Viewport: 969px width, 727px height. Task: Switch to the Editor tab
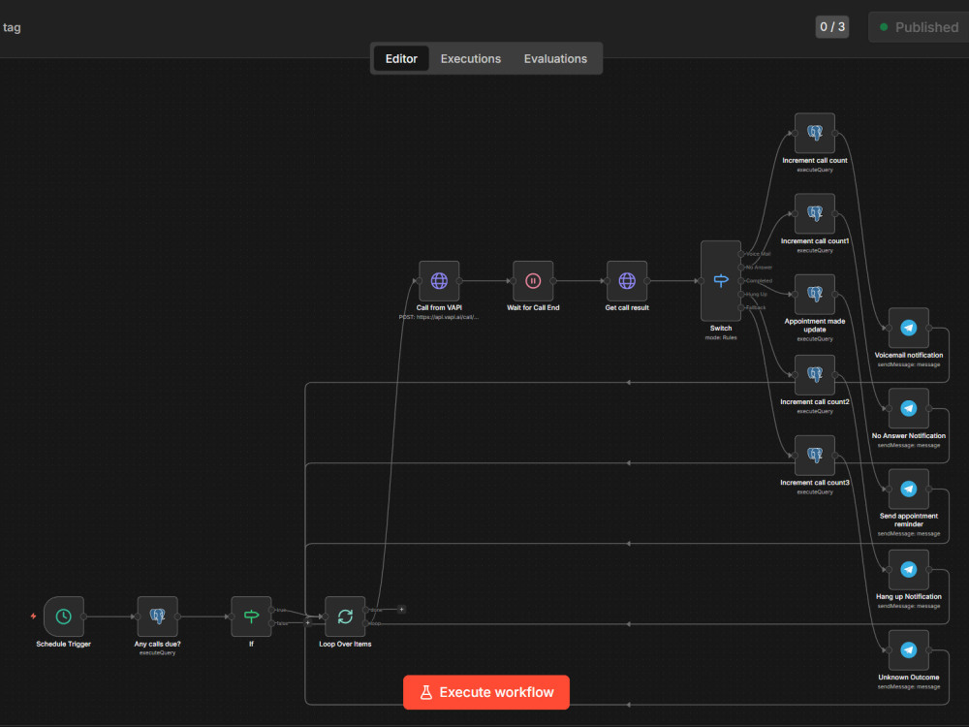[x=401, y=59]
